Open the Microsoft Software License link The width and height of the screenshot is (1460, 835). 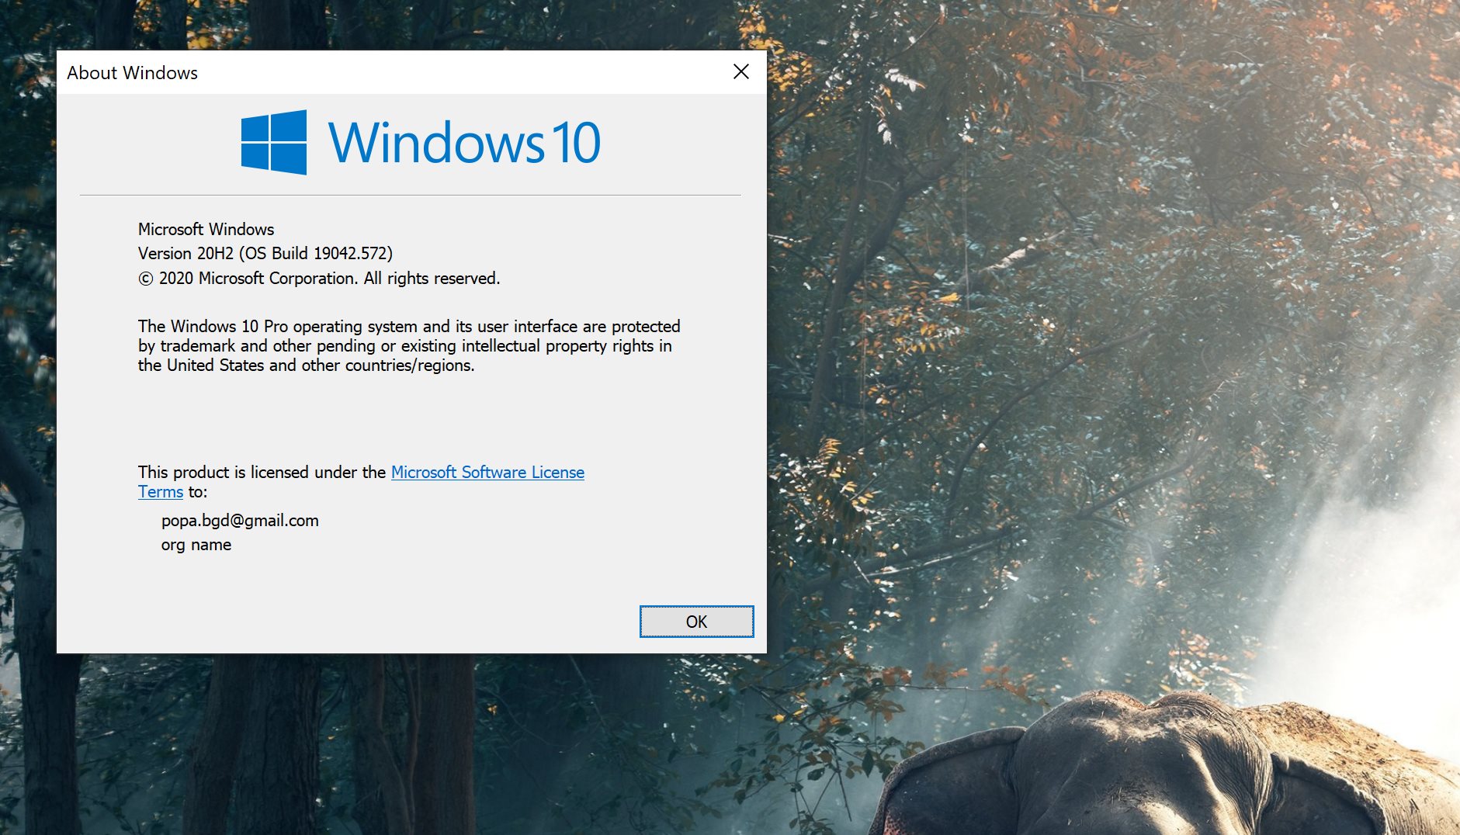click(x=487, y=472)
